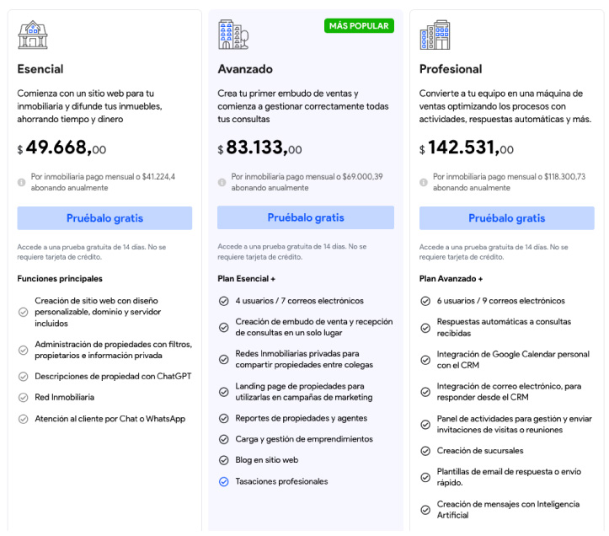The height and width of the screenshot is (536, 609).
Task: Click check icon beside Descripciones de propiedad con ChatGPT
Action: point(23,376)
